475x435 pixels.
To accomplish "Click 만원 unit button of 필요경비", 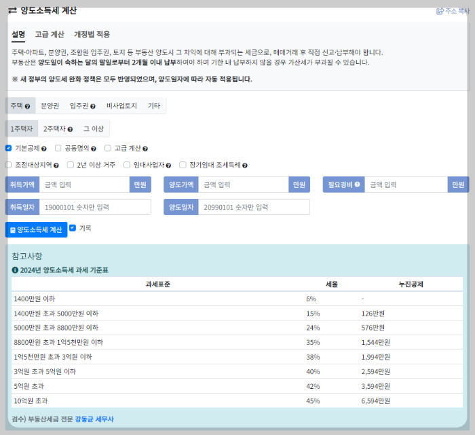I will (x=458, y=185).
